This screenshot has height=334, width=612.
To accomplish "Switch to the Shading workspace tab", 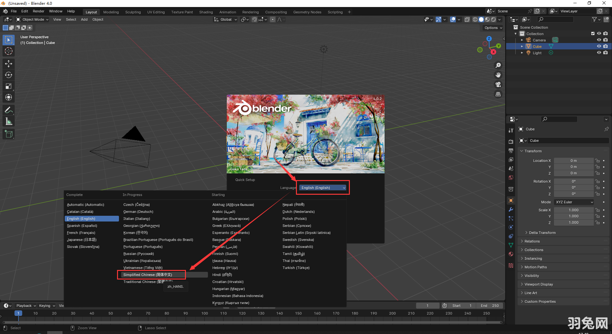I will click(206, 12).
